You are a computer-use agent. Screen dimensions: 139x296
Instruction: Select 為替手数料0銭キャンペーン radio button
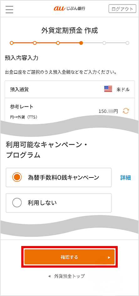17,177
